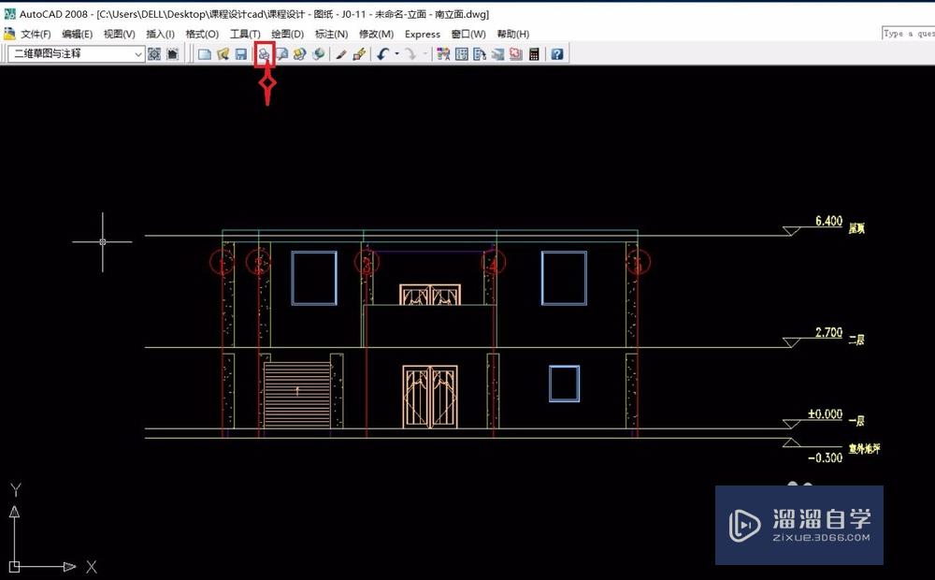Undo the last action with the arrow icon
Screen dimensions: 935x580
pos(382,54)
